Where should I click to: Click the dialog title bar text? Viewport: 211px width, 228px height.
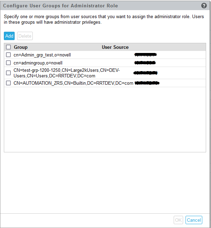pyautogui.click(x=60, y=6)
